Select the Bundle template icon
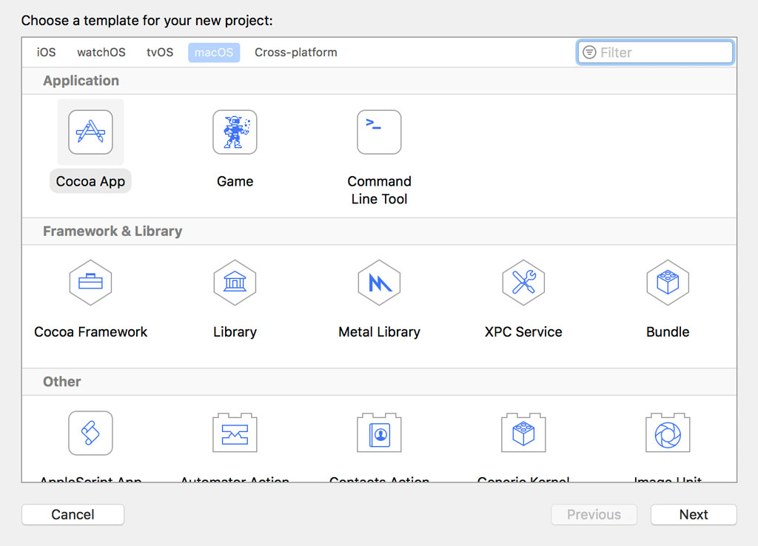The image size is (758, 546). 668,283
